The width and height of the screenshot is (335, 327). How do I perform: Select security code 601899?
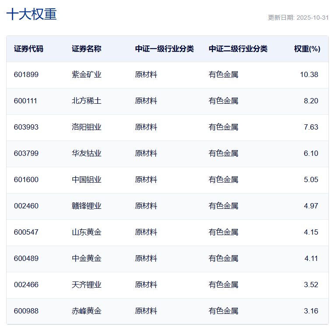[26, 74]
